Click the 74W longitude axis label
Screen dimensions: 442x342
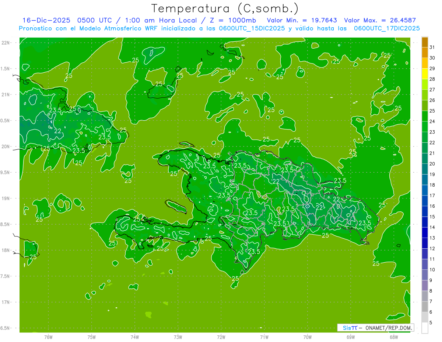point(134,337)
